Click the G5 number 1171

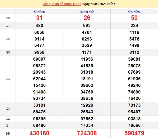point(87,52)
